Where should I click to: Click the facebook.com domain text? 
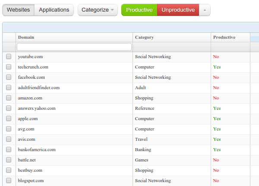click(x=32, y=77)
